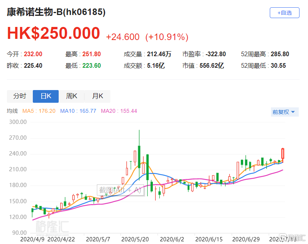Open the 周K weekly chart tab

(x=71, y=96)
